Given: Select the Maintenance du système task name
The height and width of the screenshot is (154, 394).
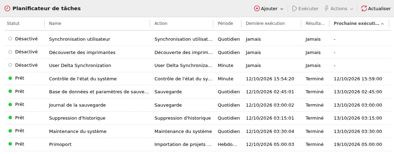Looking at the screenshot, I should 78,132.
